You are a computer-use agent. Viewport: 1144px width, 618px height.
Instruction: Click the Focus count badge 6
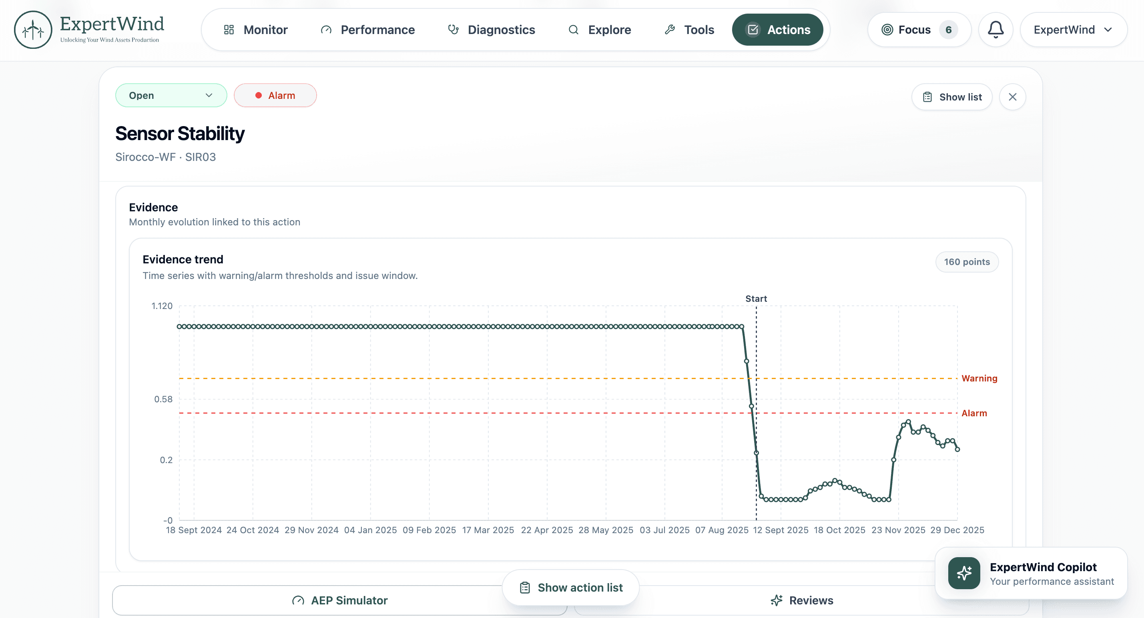[x=949, y=30]
